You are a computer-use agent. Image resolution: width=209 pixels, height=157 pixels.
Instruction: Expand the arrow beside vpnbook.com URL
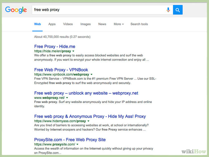pos(92,75)
